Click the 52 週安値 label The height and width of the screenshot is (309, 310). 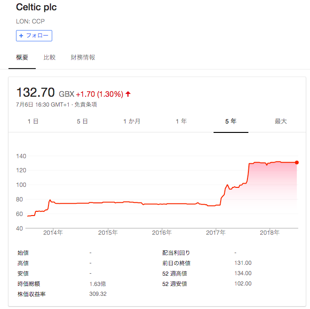click(x=175, y=284)
